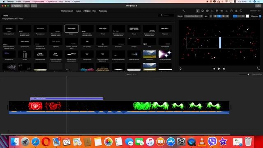Select the По центру title thumbnail

pos(87,42)
